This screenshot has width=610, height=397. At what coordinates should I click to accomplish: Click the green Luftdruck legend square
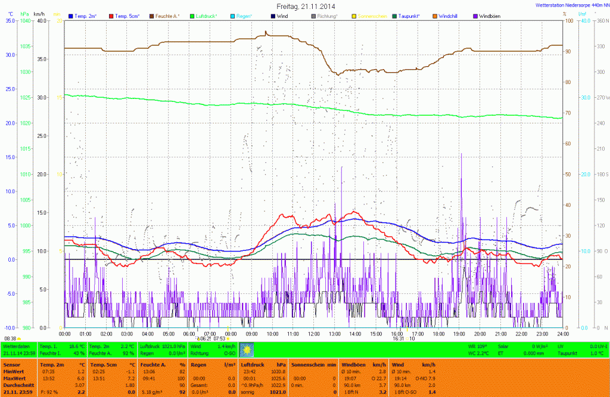coord(192,15)
